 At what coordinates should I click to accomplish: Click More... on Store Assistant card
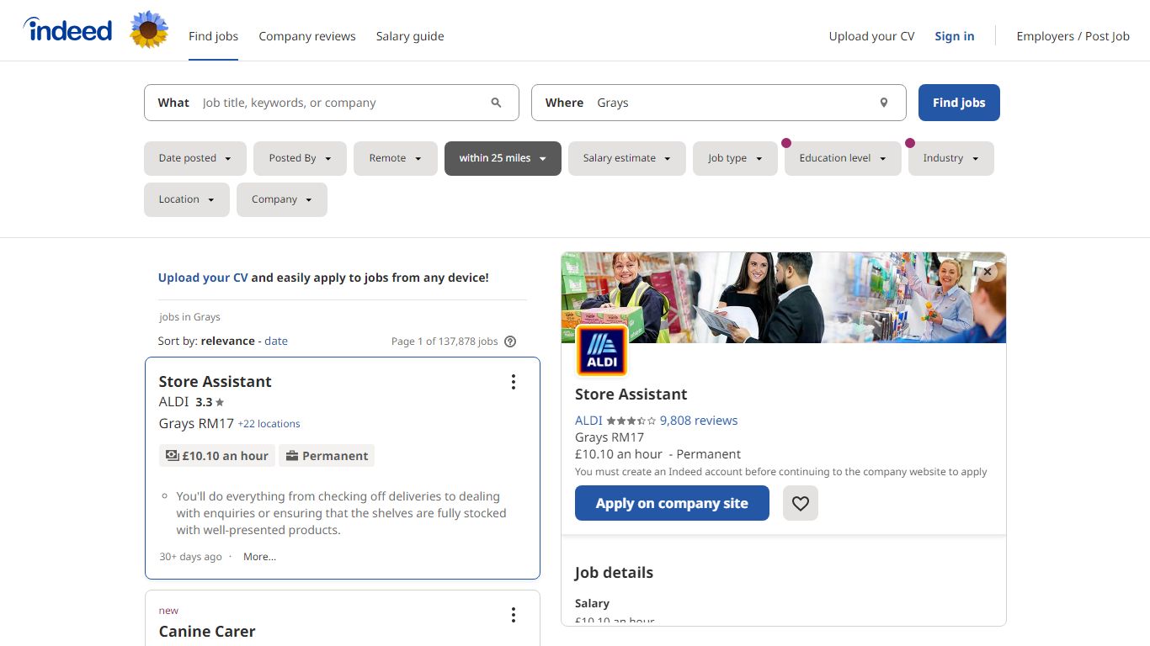point(259,557)
